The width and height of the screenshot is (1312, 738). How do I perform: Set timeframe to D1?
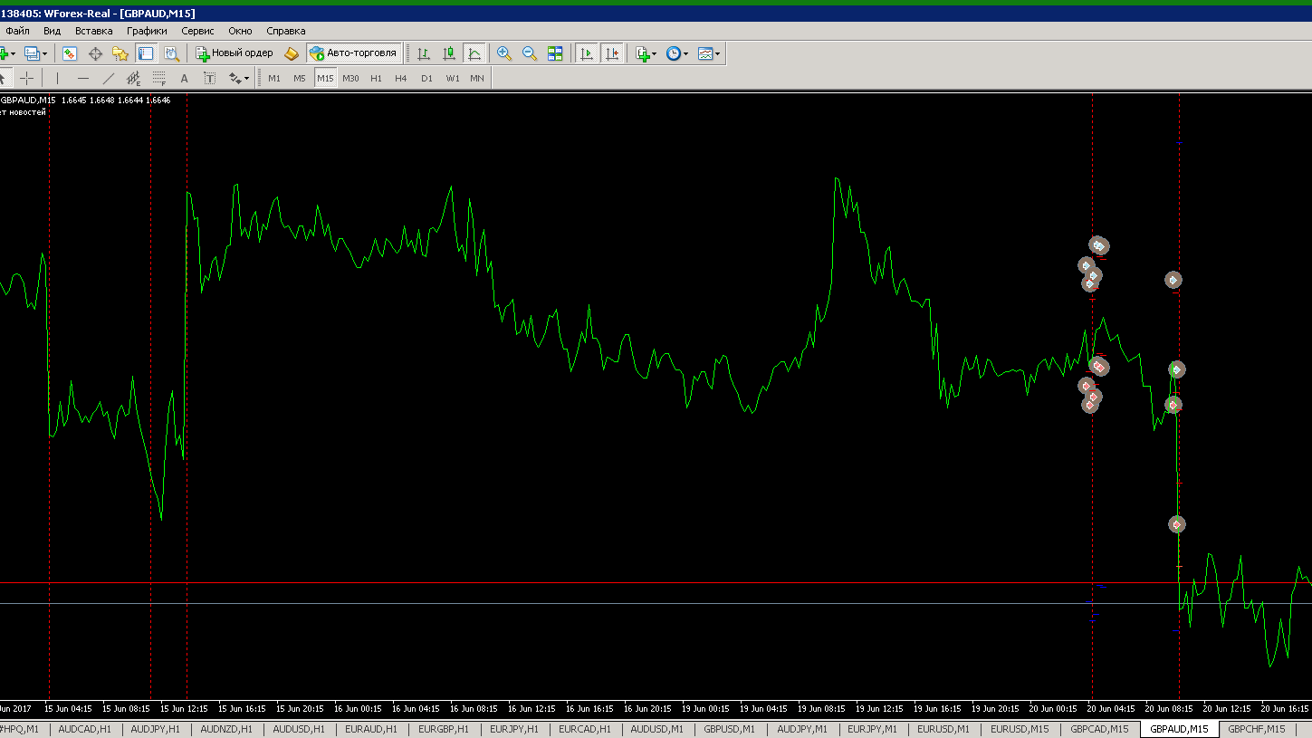(x=426, y=78)
